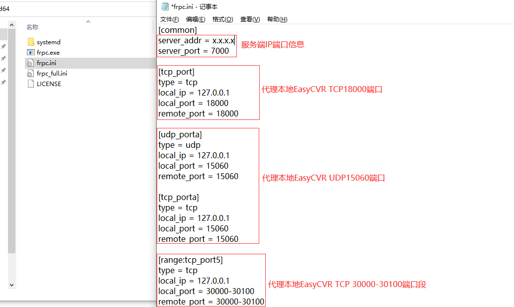The width and height of the screenshot is (514, 307).
Task: Open the 编辑(E) menu
Action: pyautogui.click(x=196, y=19)
